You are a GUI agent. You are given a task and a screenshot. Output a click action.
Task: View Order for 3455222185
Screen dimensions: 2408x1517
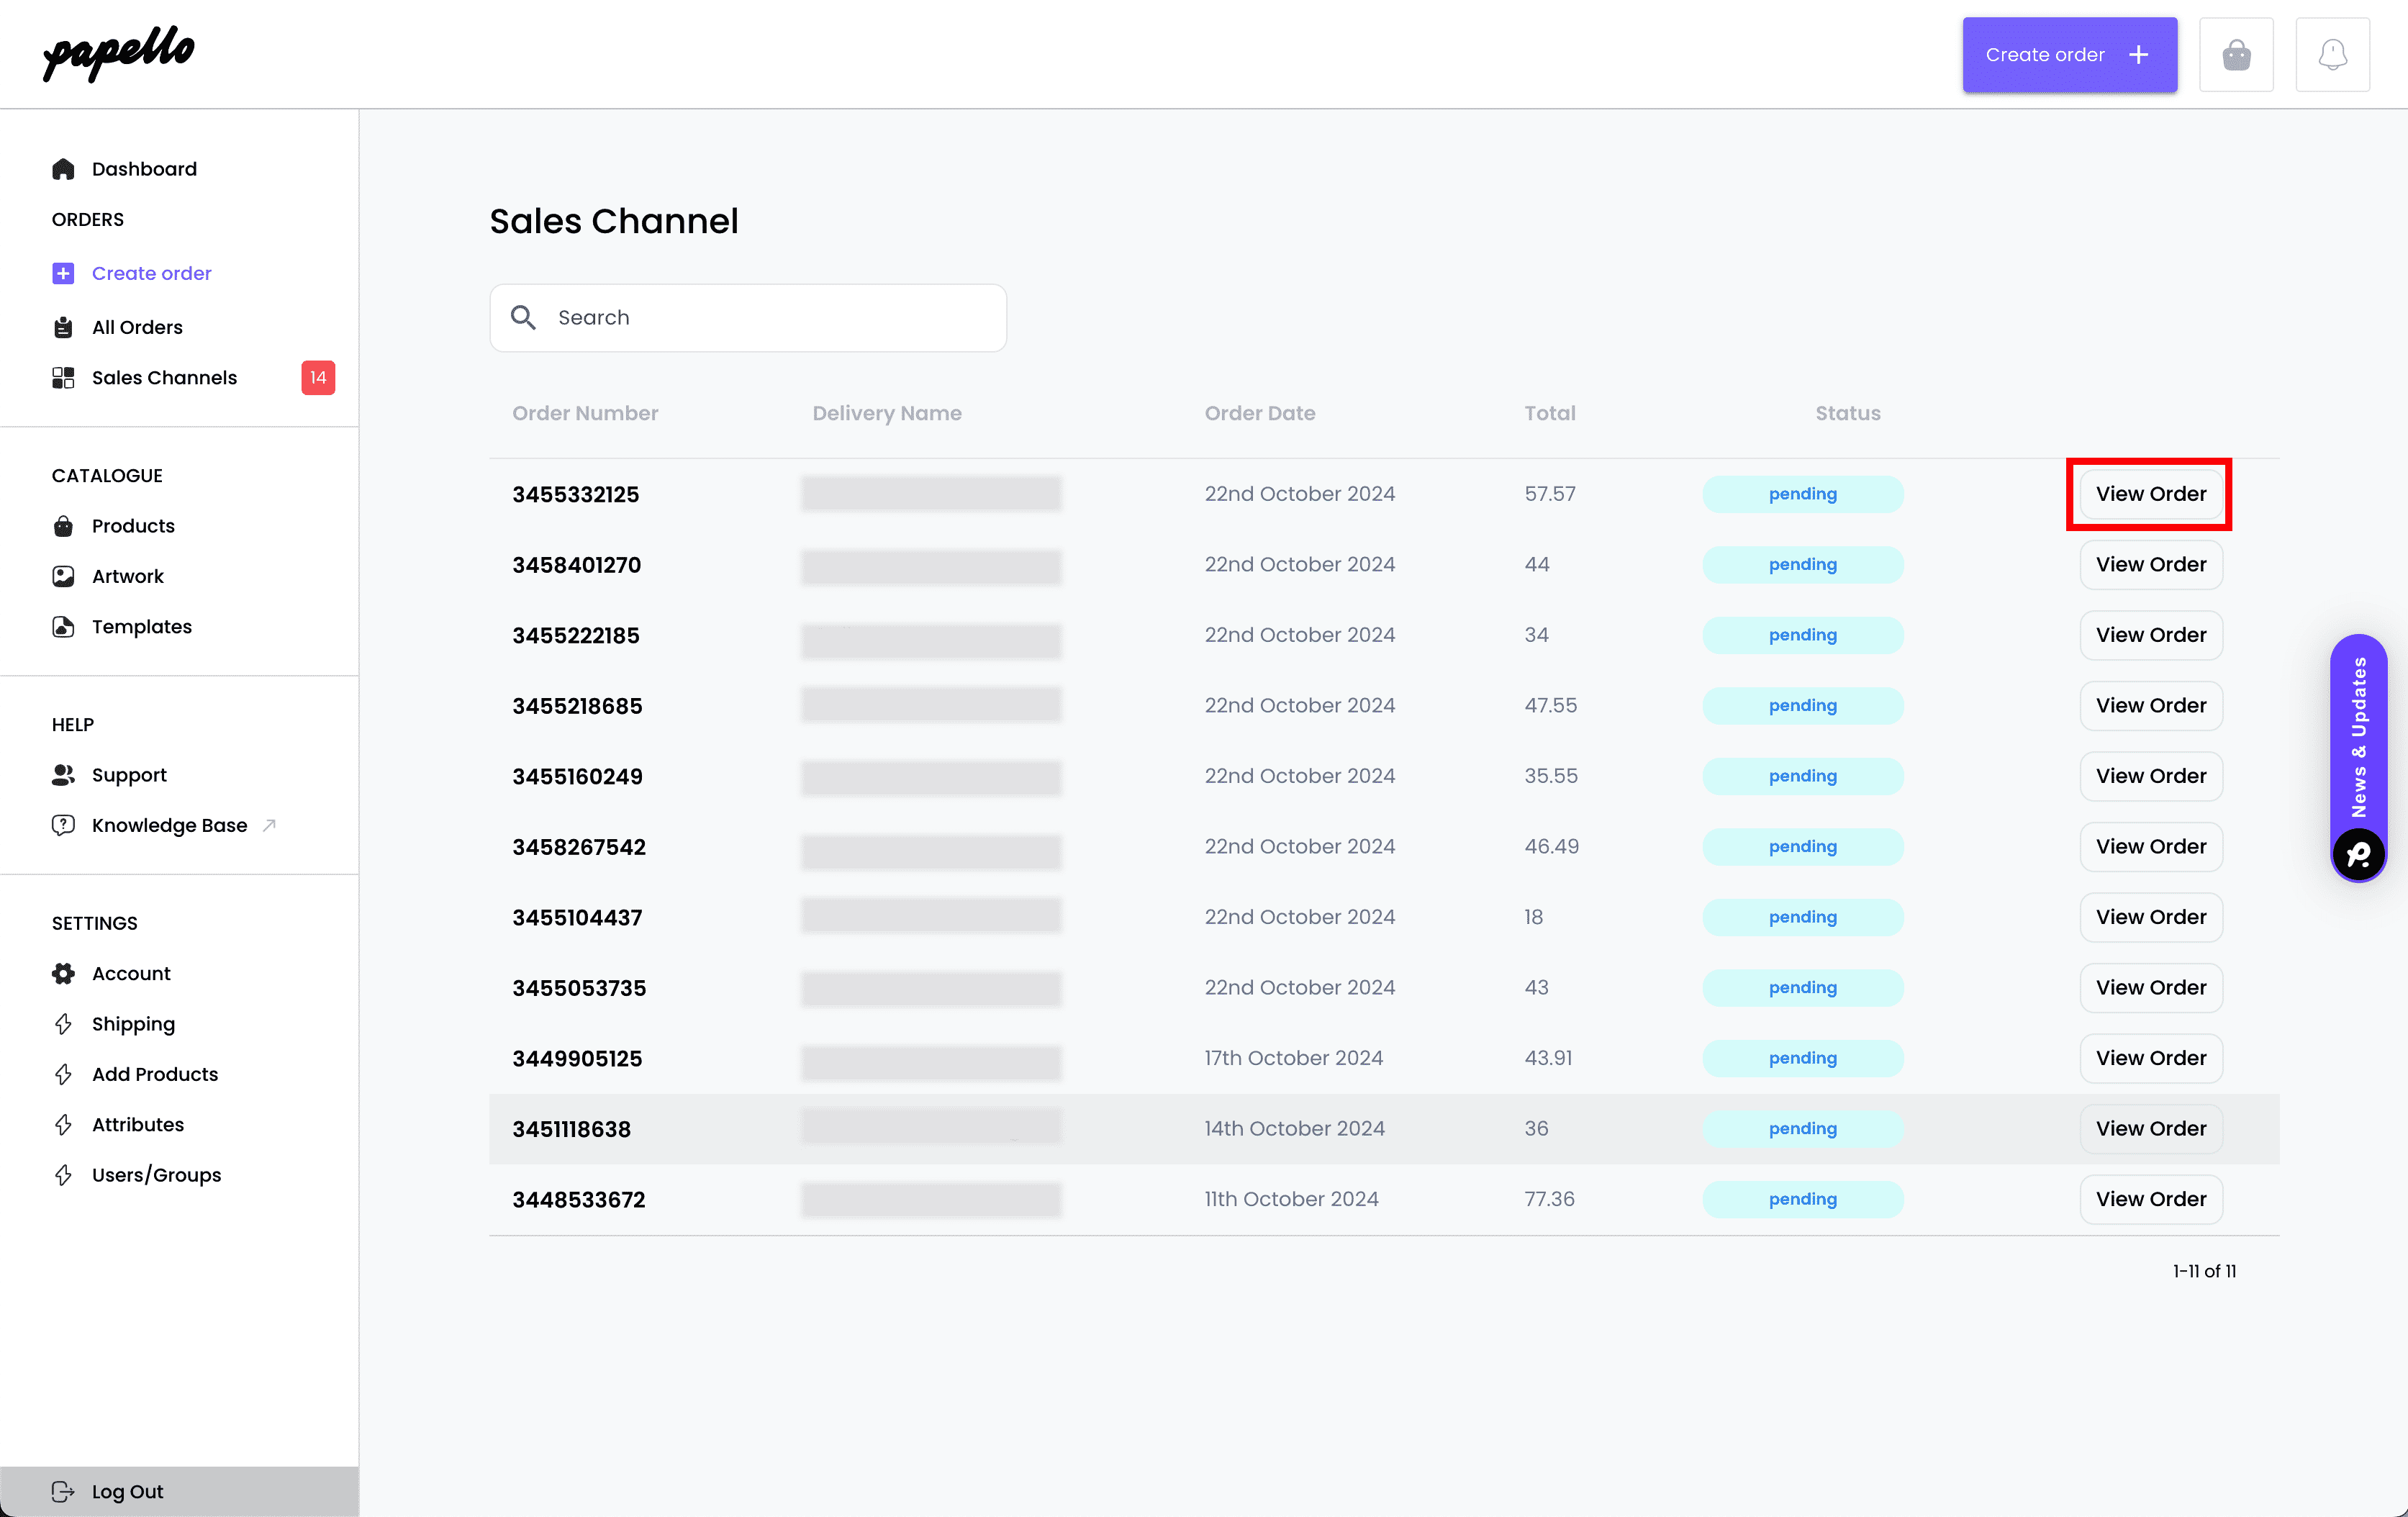click(x=2150, y=635)
